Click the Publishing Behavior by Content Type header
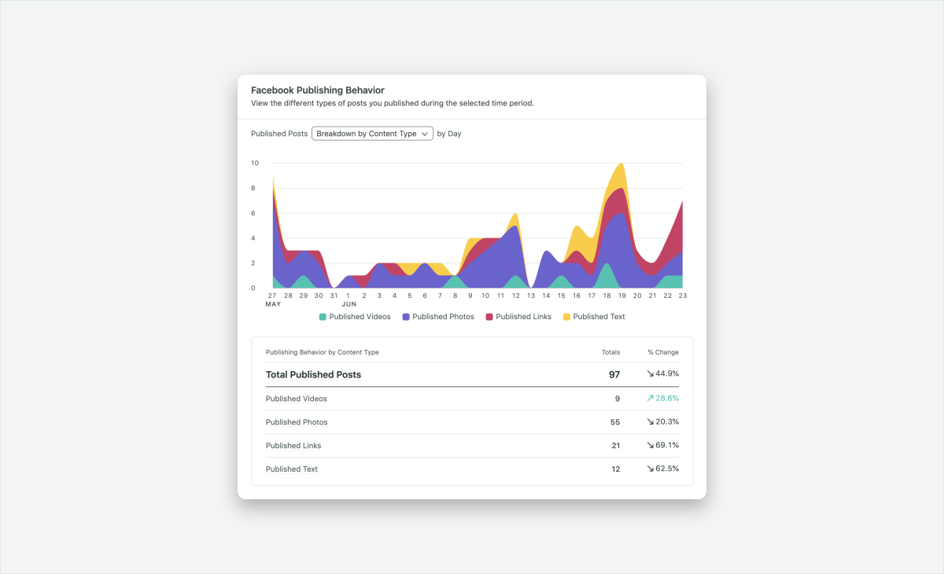 pos(323,352)
